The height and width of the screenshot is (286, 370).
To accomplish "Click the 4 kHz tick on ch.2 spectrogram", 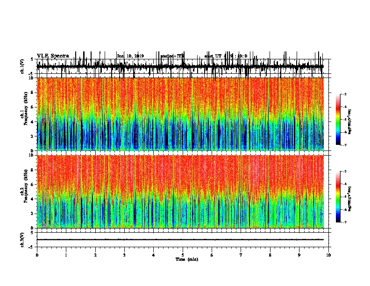I will tap(33, 199).
